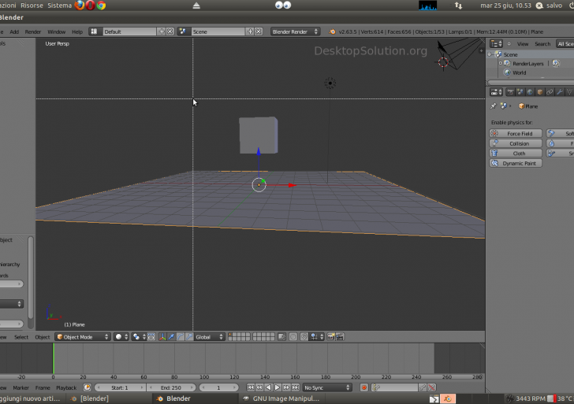Click the Dynamic Paint button
Screen dimensions: 574x404
point(516,163)
